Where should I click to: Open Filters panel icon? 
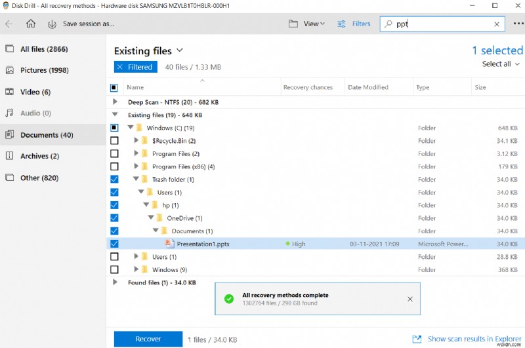click(x=342, y=24)
